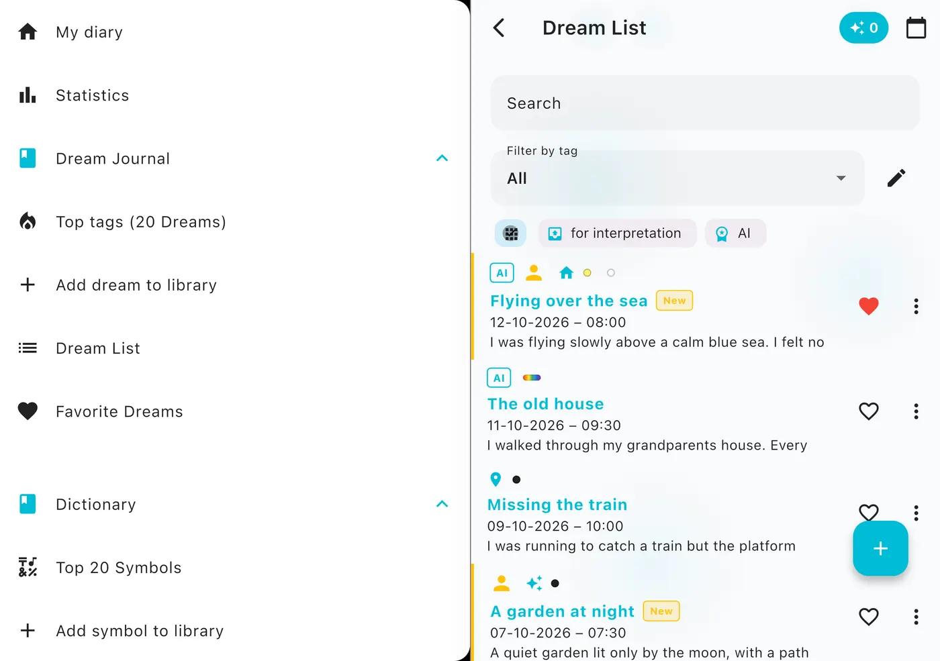Open options menu for The old house

click(916, 411)
